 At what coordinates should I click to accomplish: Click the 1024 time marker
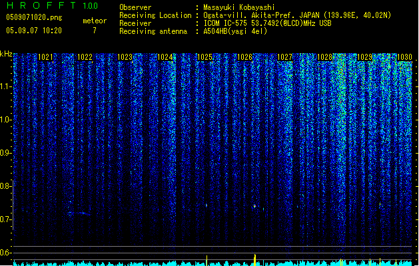(165, 57)
